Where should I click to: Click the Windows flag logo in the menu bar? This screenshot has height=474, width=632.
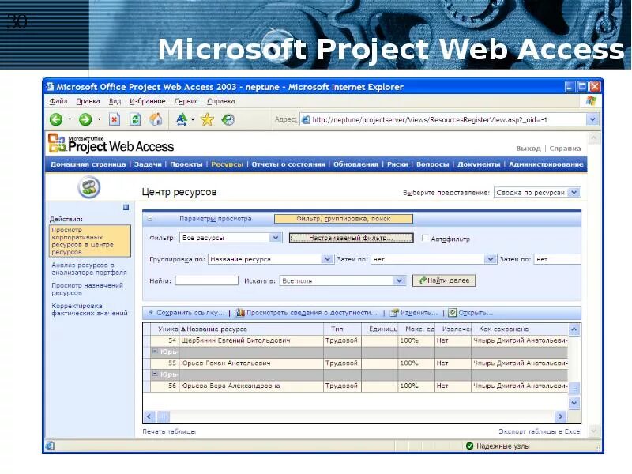(591, 101)
